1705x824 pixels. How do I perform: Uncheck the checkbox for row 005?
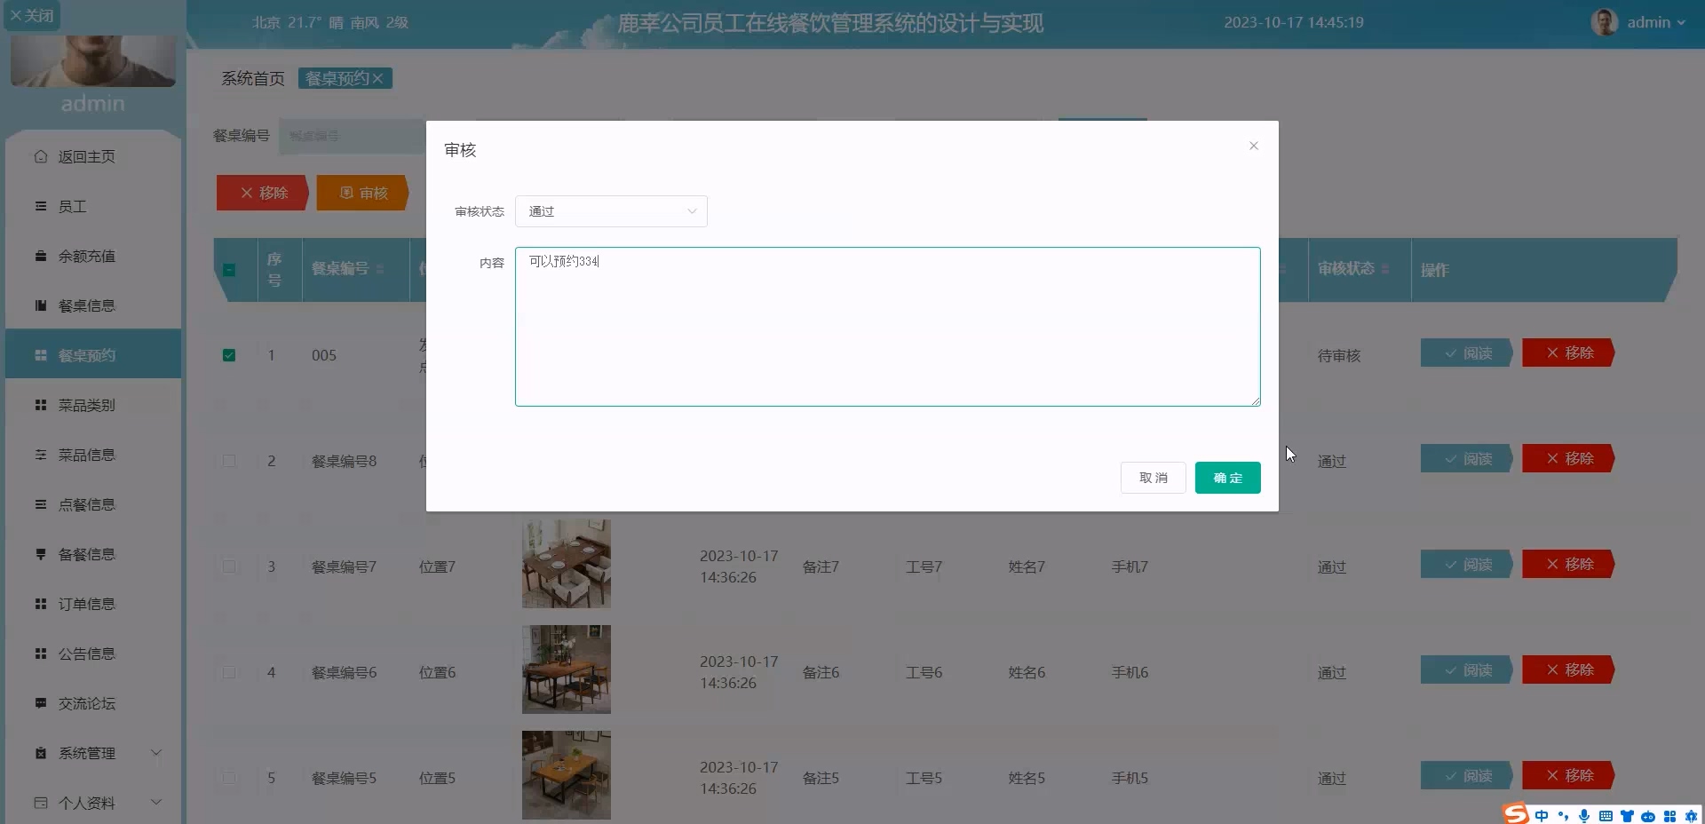click(229, 355)
